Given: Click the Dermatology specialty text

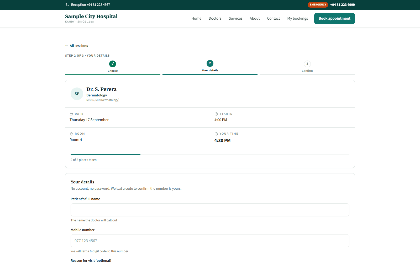Looking at the screenshot, I should tap(97, 95).
